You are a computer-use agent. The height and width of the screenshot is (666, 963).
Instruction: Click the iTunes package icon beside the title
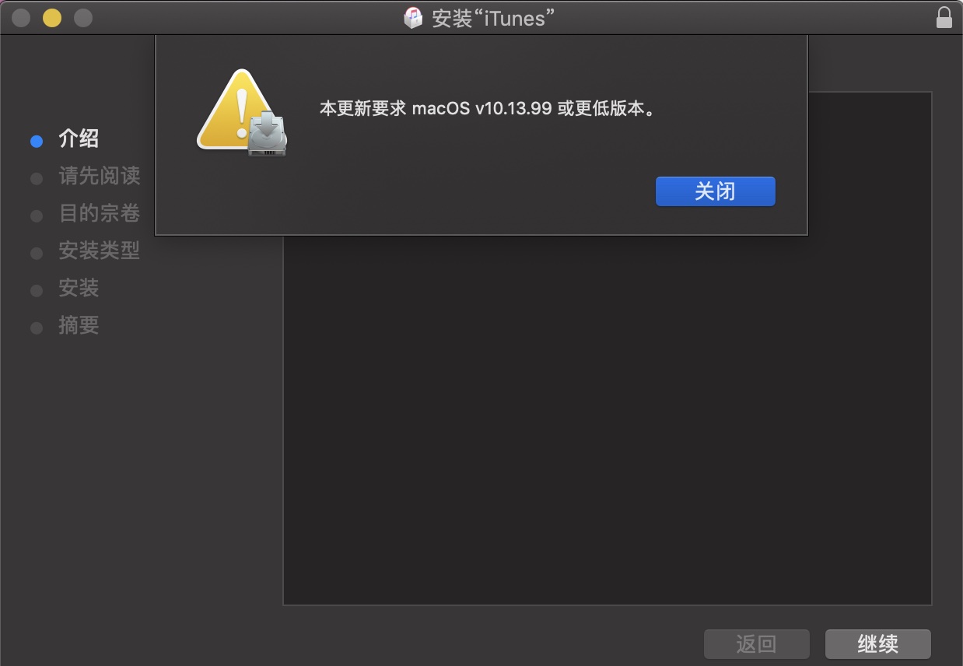[414, 17]
